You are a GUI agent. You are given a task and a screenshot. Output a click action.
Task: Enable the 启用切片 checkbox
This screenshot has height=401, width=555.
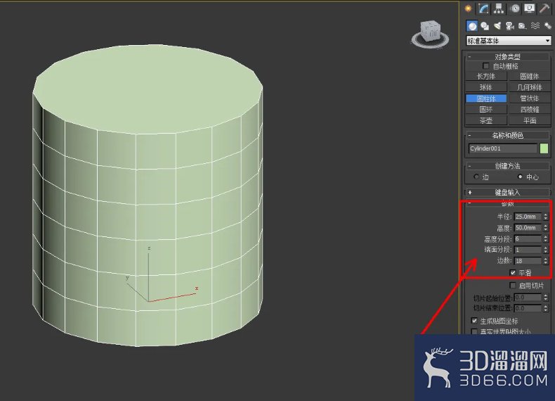coord(513,286)
